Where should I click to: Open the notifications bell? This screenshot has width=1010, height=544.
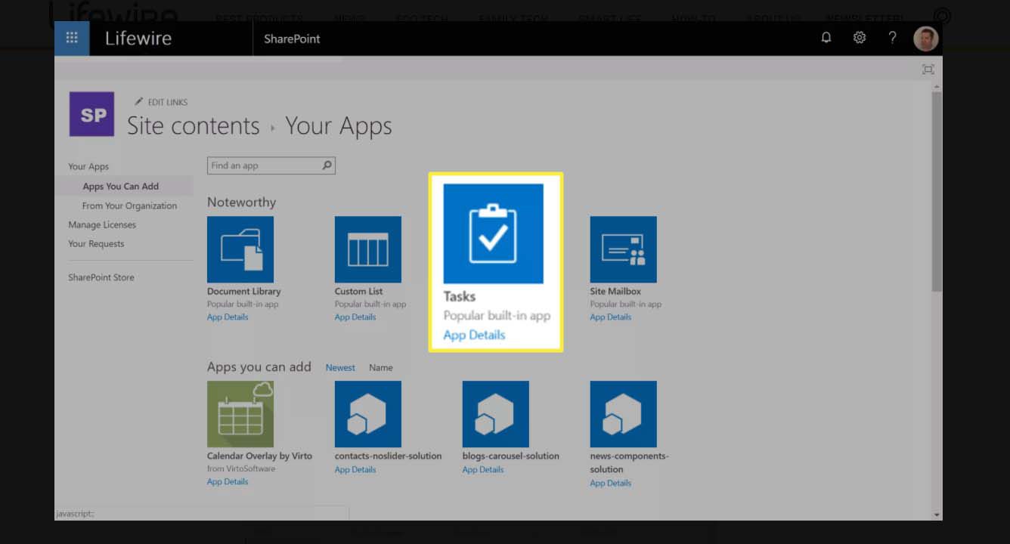pyautogui.click(x=826, y=38)
